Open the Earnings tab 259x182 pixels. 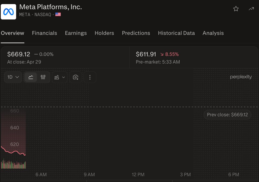click(76, 33)
